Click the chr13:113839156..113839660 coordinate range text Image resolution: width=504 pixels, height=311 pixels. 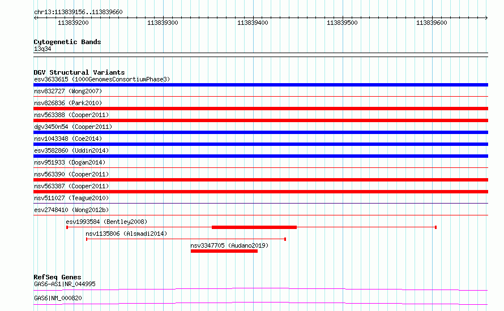coord(78,12)
